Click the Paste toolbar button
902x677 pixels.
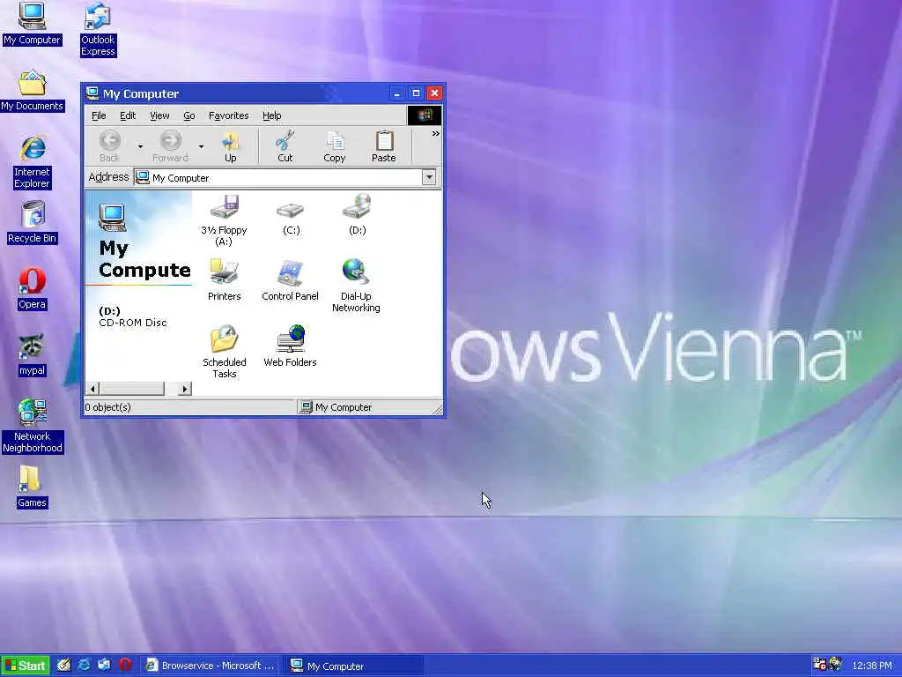click(384, 146)
